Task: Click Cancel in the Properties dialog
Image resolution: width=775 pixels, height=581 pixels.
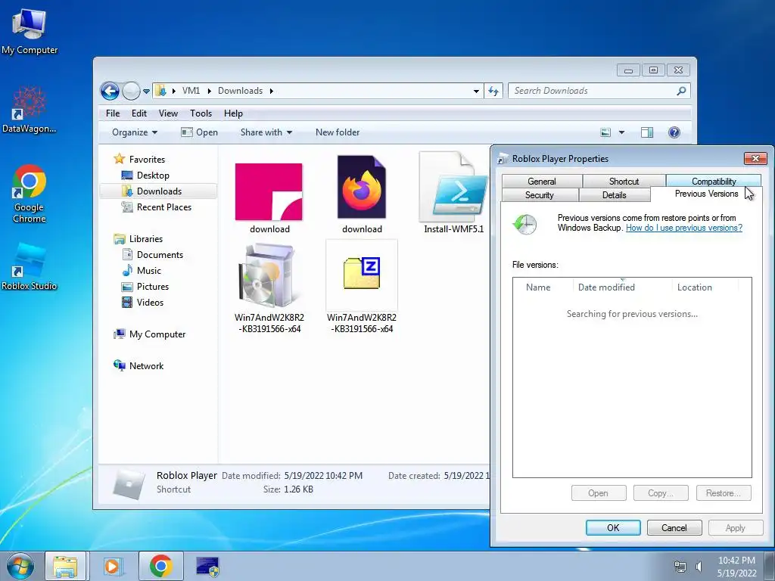Action: click(x=674, y=527)
